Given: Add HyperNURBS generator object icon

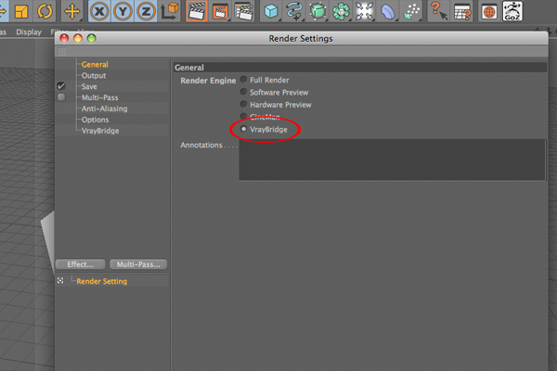Looking at the screenshot, I should tap(317, 11).
